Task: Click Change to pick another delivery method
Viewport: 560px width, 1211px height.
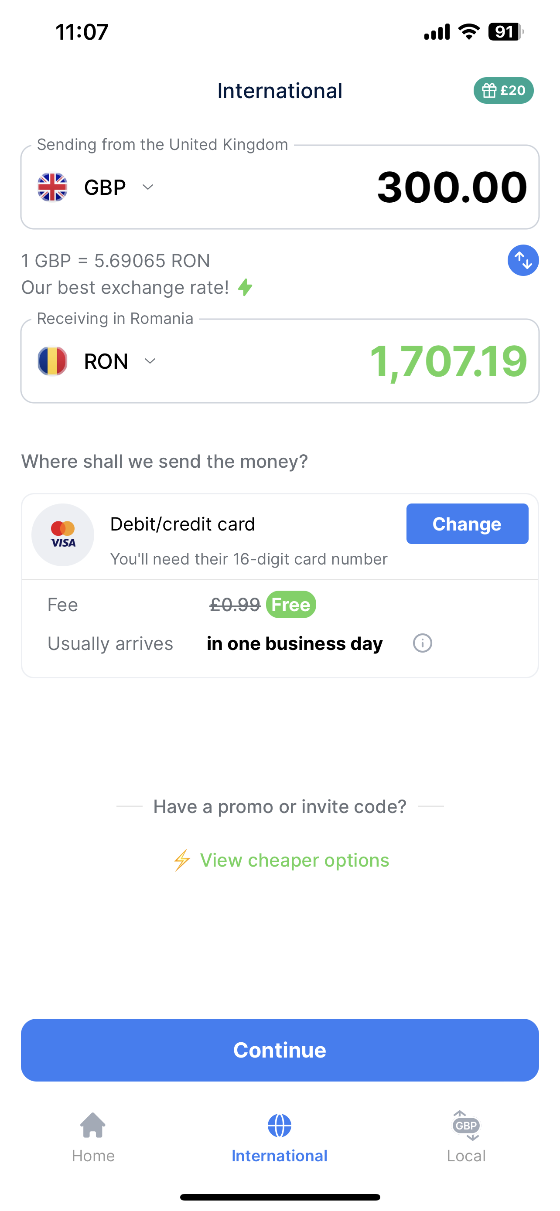Action: tap(467, 524)
